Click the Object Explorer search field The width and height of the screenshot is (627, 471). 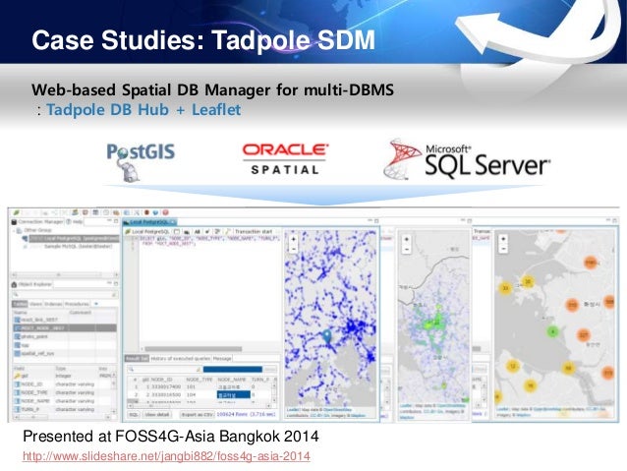pyautogui.click(x=65, y=295)
